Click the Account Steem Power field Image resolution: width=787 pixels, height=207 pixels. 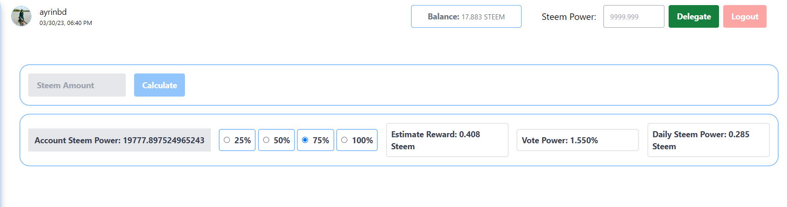point(119,140)
